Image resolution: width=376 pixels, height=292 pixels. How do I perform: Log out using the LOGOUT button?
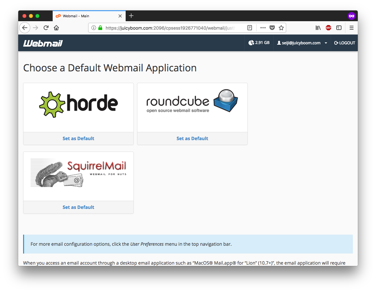[345, 43]
